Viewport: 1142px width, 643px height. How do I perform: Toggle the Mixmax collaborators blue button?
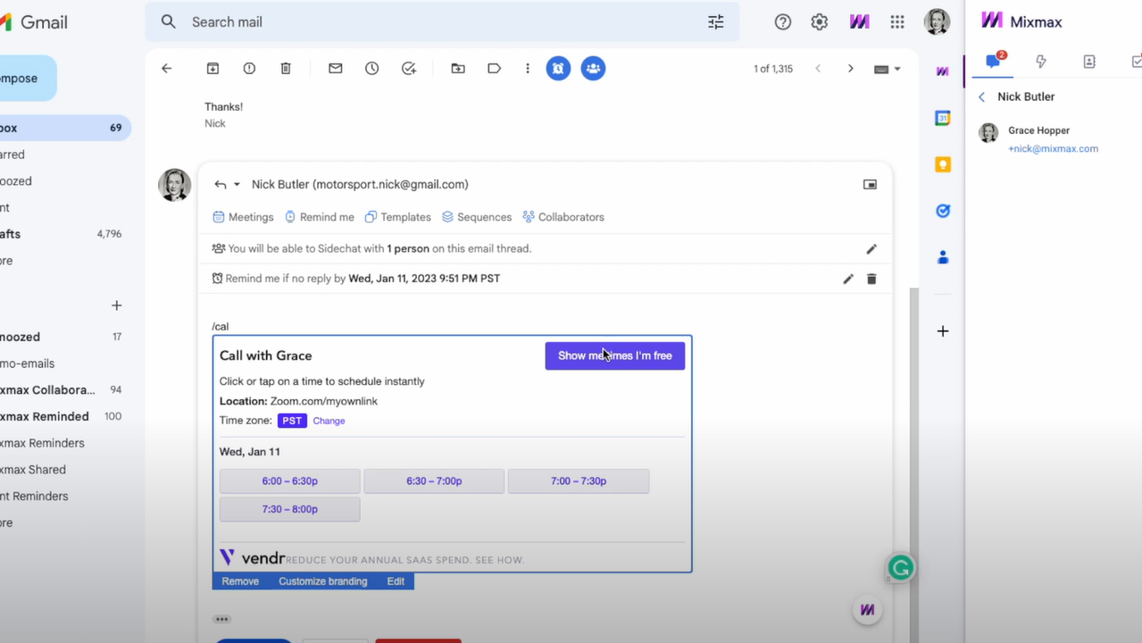(x=593, y=69)
